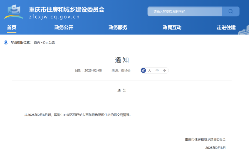
Task: Set font size to 大
Action: click(x=150, y=71)
